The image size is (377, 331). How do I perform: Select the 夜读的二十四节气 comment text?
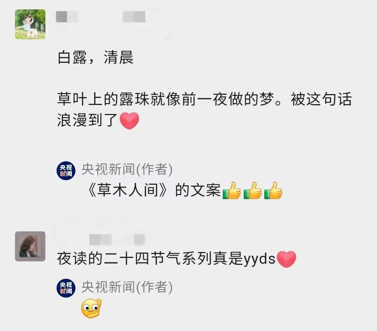pos(177,259)
